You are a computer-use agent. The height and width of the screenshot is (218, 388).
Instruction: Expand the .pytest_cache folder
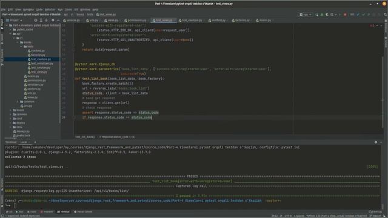coord(10,30)
